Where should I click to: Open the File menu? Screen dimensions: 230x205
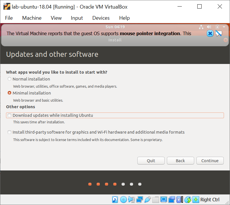(9, 18)
